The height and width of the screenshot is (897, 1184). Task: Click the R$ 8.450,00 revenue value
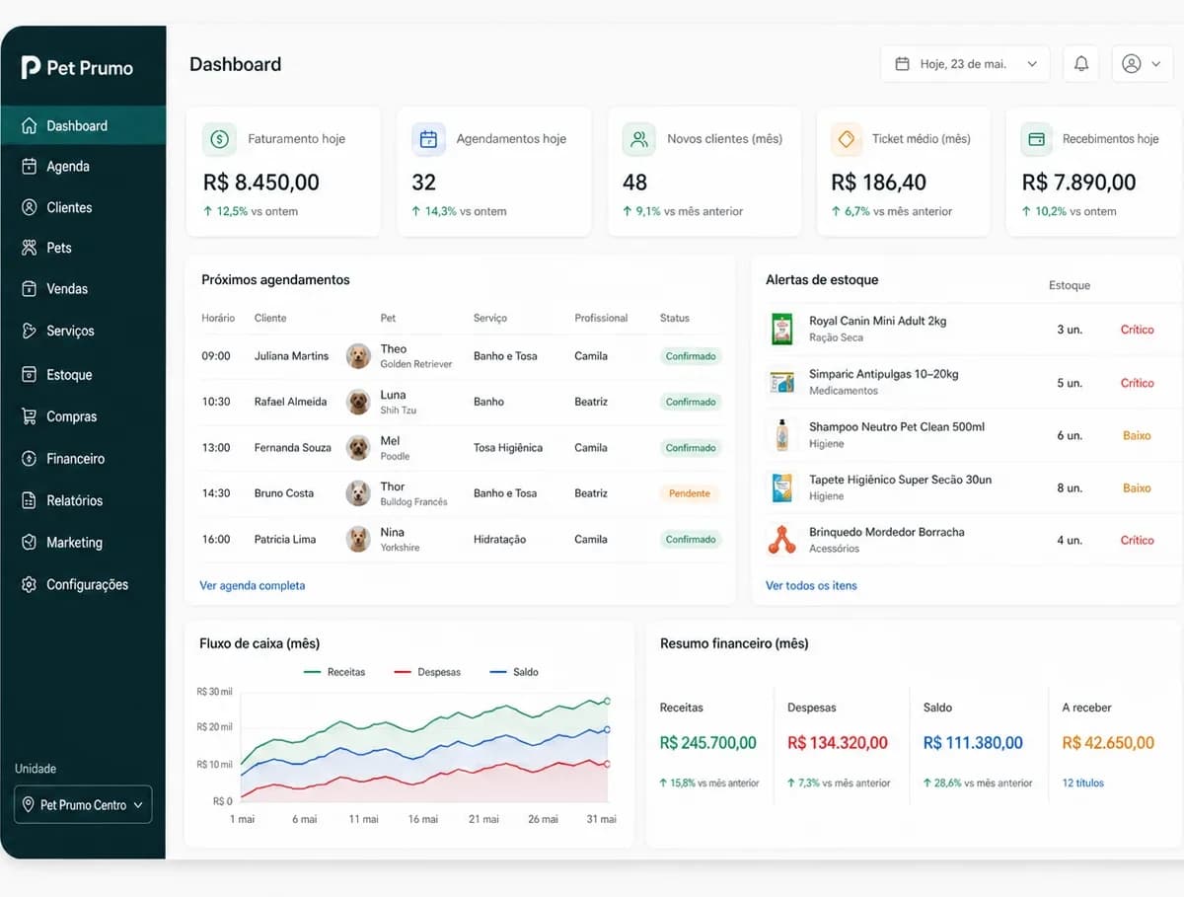[261, 183]
